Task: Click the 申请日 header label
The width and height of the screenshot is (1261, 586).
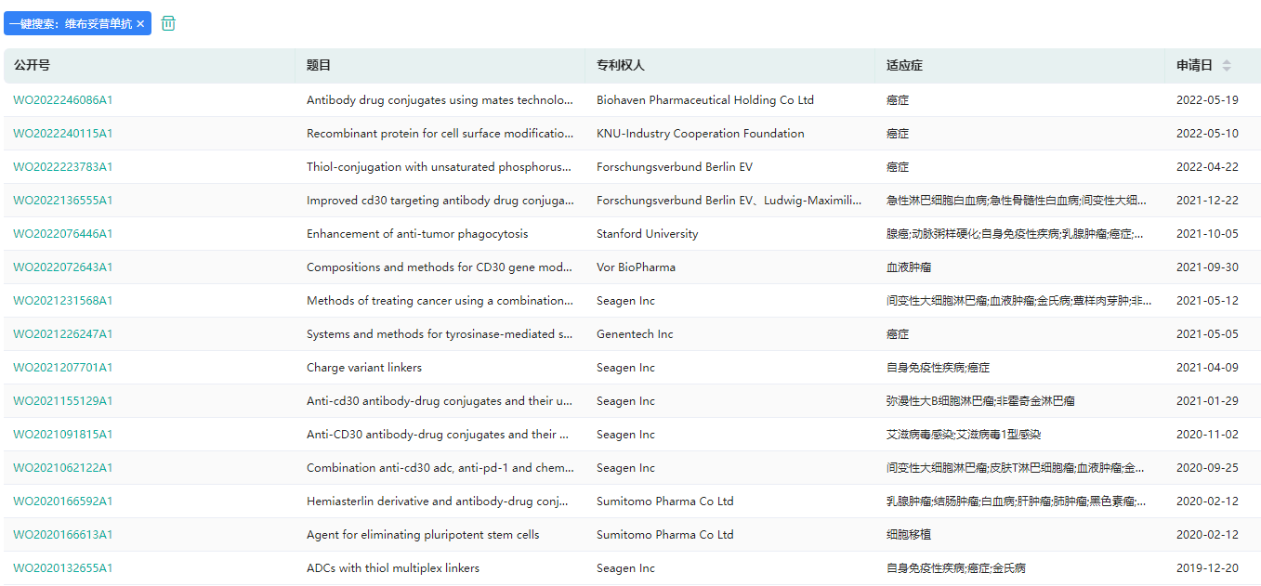Action: coord(1194,66)
